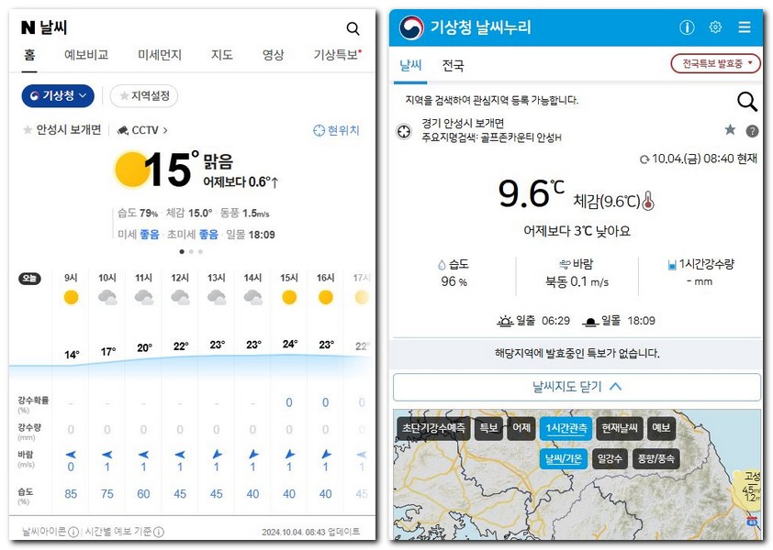Switch to the 전국 tab on 날씨누리

click(454, 64)
